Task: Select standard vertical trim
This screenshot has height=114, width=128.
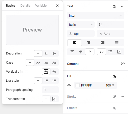Action: (x=46, y=72)
